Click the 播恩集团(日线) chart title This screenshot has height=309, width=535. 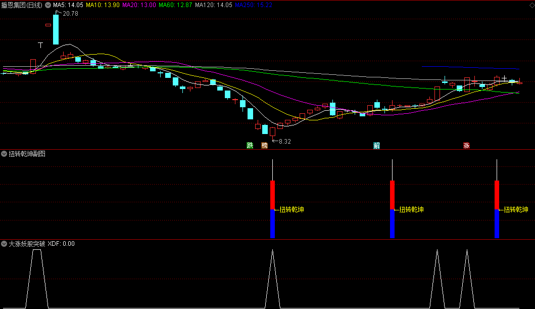[22, 5]
